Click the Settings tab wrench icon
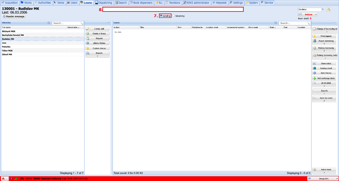 coord(231,3)
